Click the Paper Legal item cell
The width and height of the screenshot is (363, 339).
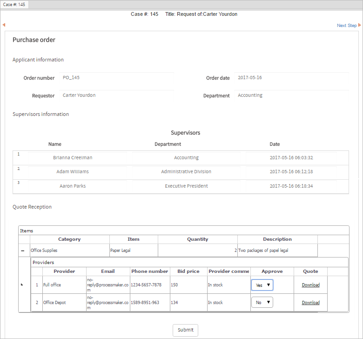coord(134,251)
